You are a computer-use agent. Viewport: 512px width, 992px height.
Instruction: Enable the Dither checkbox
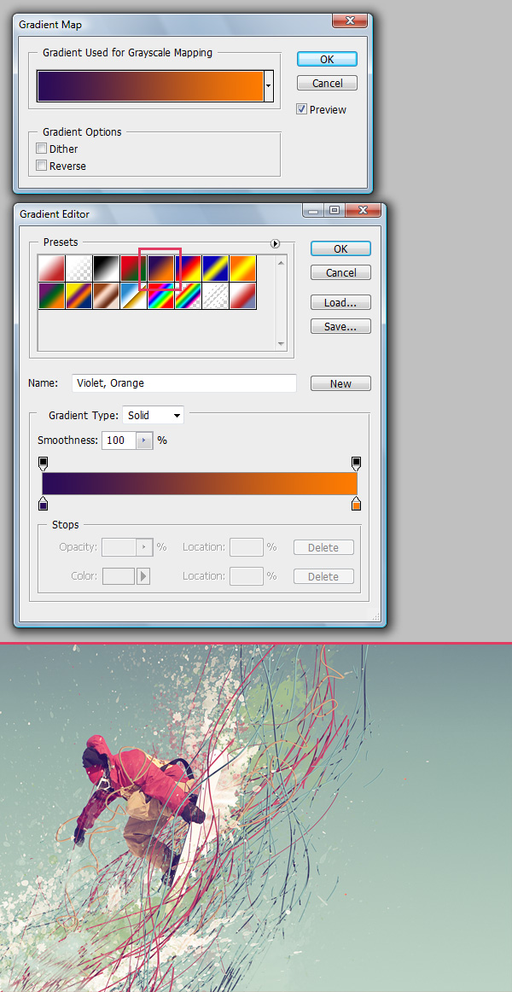tap(42, 149)
